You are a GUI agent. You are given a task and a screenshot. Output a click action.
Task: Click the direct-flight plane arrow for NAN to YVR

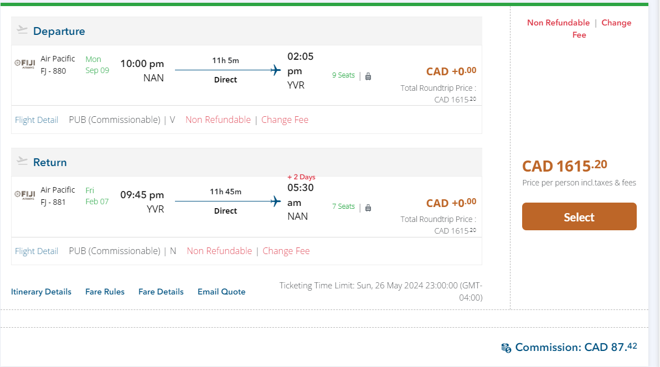click(x=275, y=70)
